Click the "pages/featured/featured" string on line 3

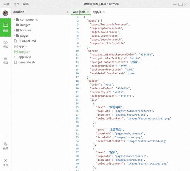click(109, 24)
